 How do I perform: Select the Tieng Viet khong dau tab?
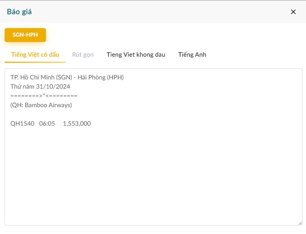[x=136, y=54]
